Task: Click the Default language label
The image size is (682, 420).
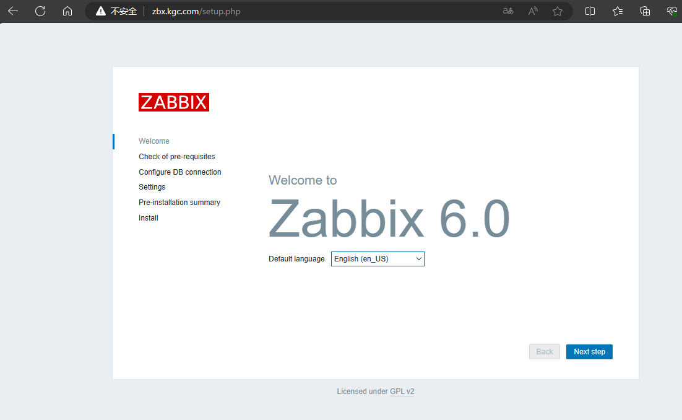Action: click(x=296, y=259)
